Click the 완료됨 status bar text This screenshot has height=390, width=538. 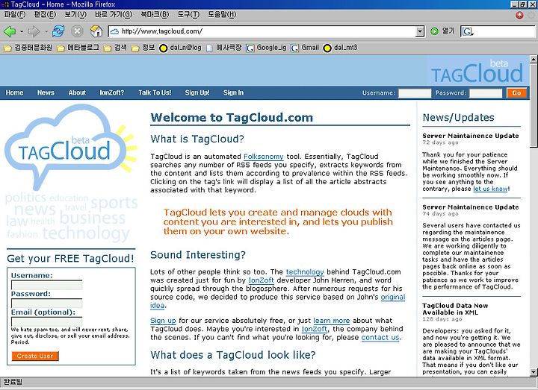point(13,382)
